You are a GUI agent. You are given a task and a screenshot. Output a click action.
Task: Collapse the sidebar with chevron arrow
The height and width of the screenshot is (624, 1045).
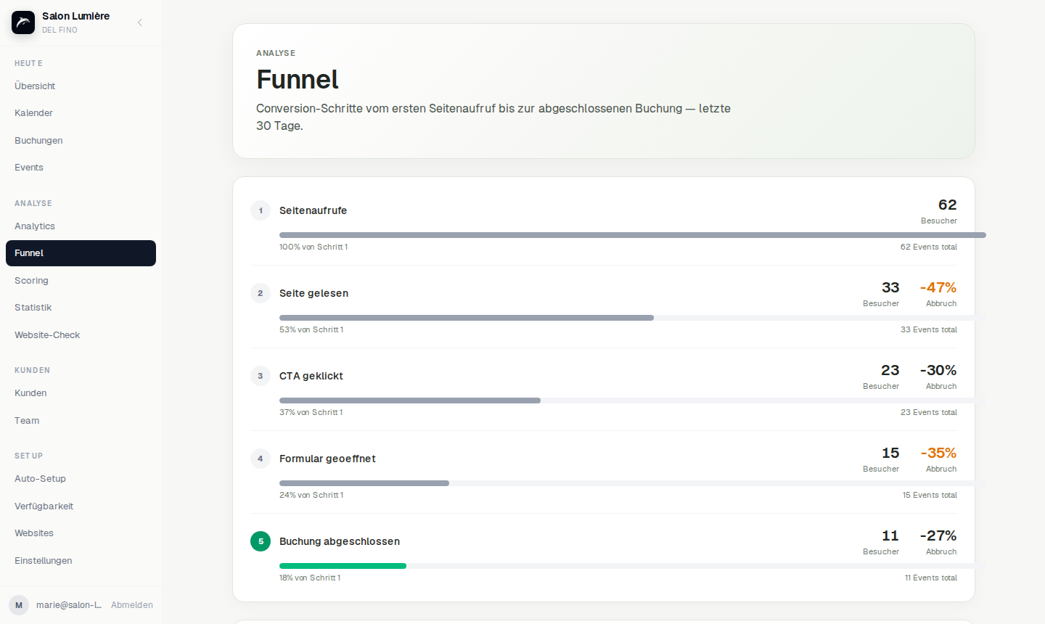tap(140, 22)
